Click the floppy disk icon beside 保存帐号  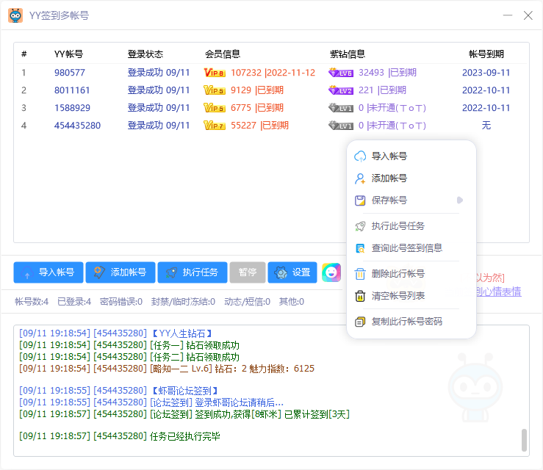click(360, 200)
